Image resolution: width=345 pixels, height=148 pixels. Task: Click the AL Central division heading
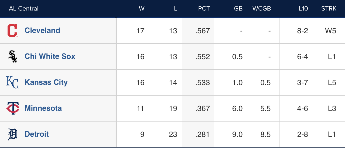point(24,9)
